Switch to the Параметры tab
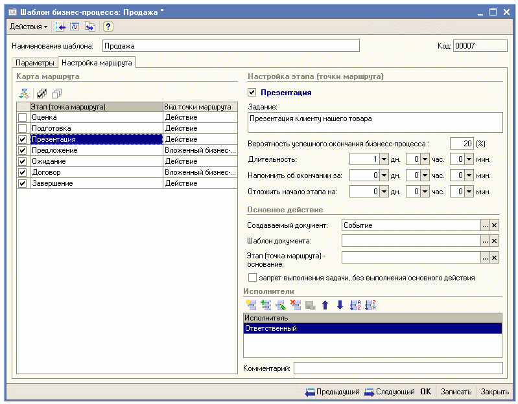The height and width of the screenshot is (404, 518). click(x=35, y=63)
